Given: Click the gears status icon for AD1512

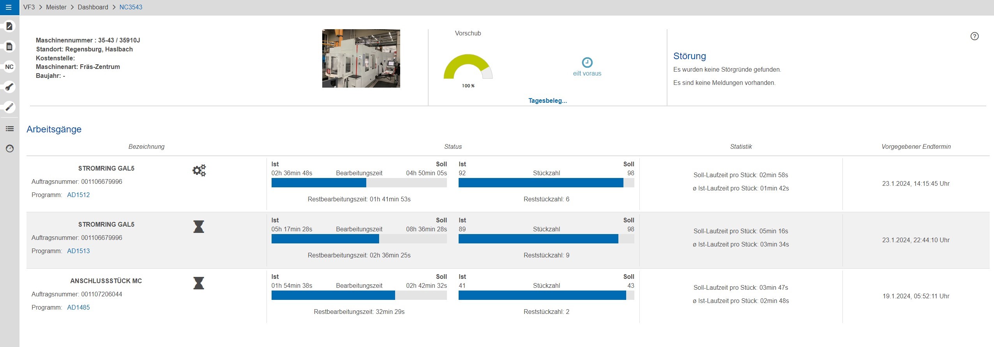Looking at the screenshot, I should point(199,171).
